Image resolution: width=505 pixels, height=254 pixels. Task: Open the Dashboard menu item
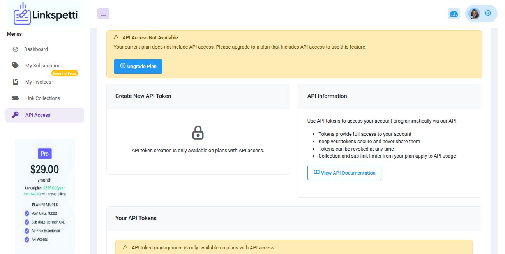pyautogui.click(x=36, y=49)
